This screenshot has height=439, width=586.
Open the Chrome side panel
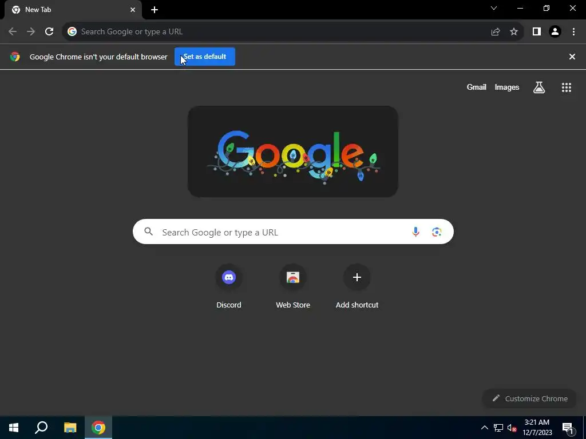(x=537, y=32)
